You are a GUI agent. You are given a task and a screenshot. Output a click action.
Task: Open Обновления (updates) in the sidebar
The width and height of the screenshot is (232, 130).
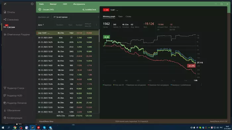[x=12, y=111]
